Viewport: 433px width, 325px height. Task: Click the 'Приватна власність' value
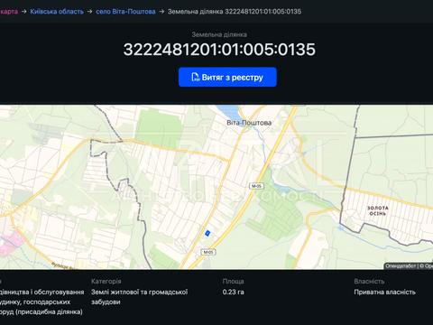tap(384, 292)
